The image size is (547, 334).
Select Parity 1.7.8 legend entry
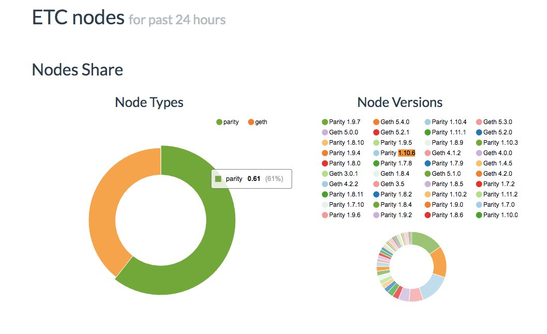tap(392, 163)
